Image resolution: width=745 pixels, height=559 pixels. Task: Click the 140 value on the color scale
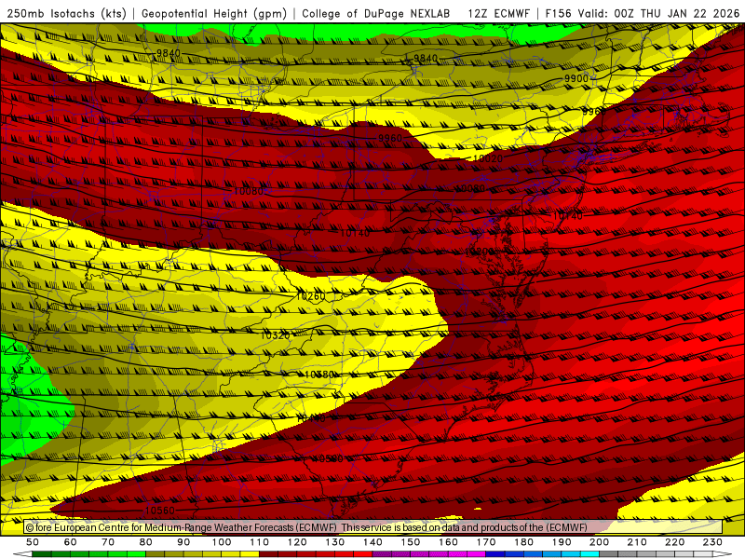[x=372, y=542]
